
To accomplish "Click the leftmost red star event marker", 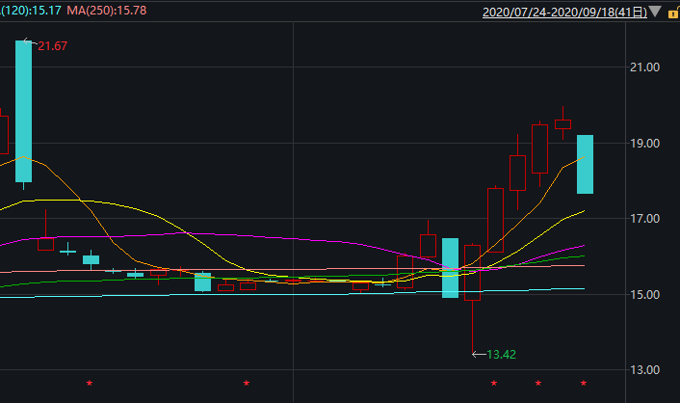I will click(90, 383).
